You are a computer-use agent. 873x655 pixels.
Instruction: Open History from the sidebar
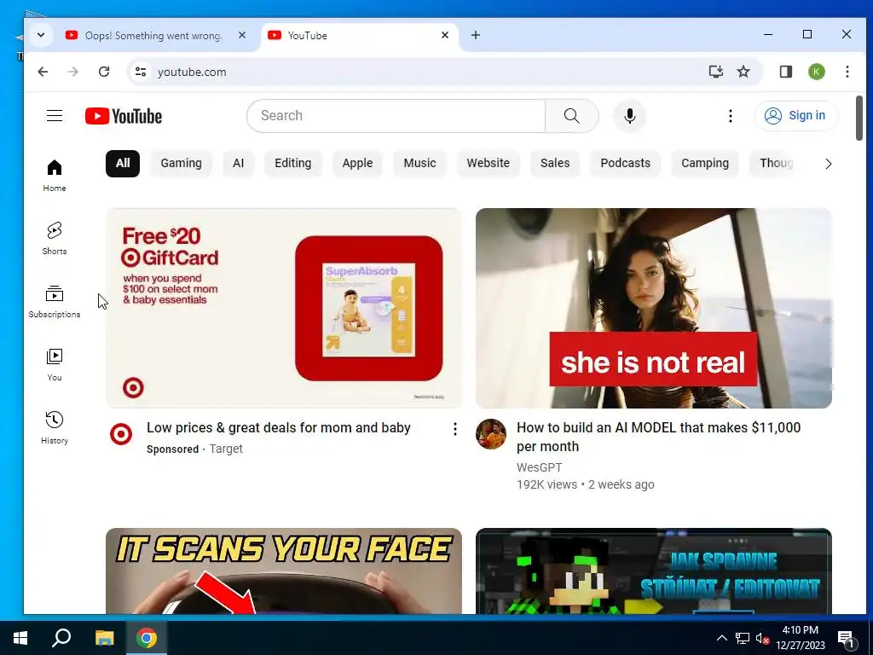pos(55,428)
